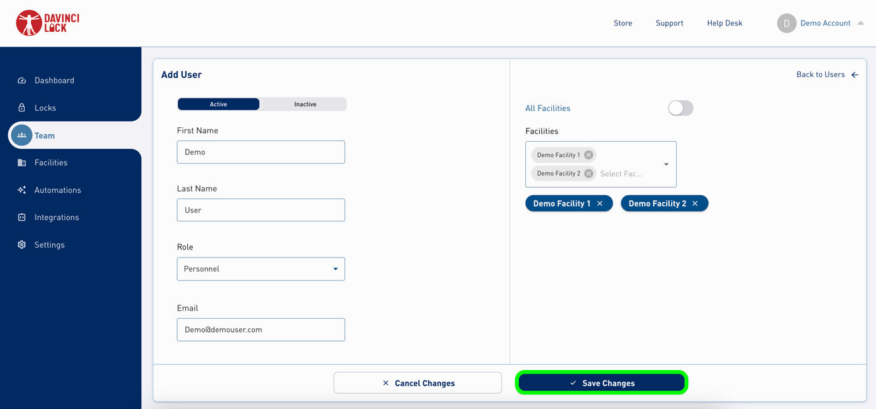Click the Settings gear icon
This screenshot has width=876, height=409.
tap(22, 244)
